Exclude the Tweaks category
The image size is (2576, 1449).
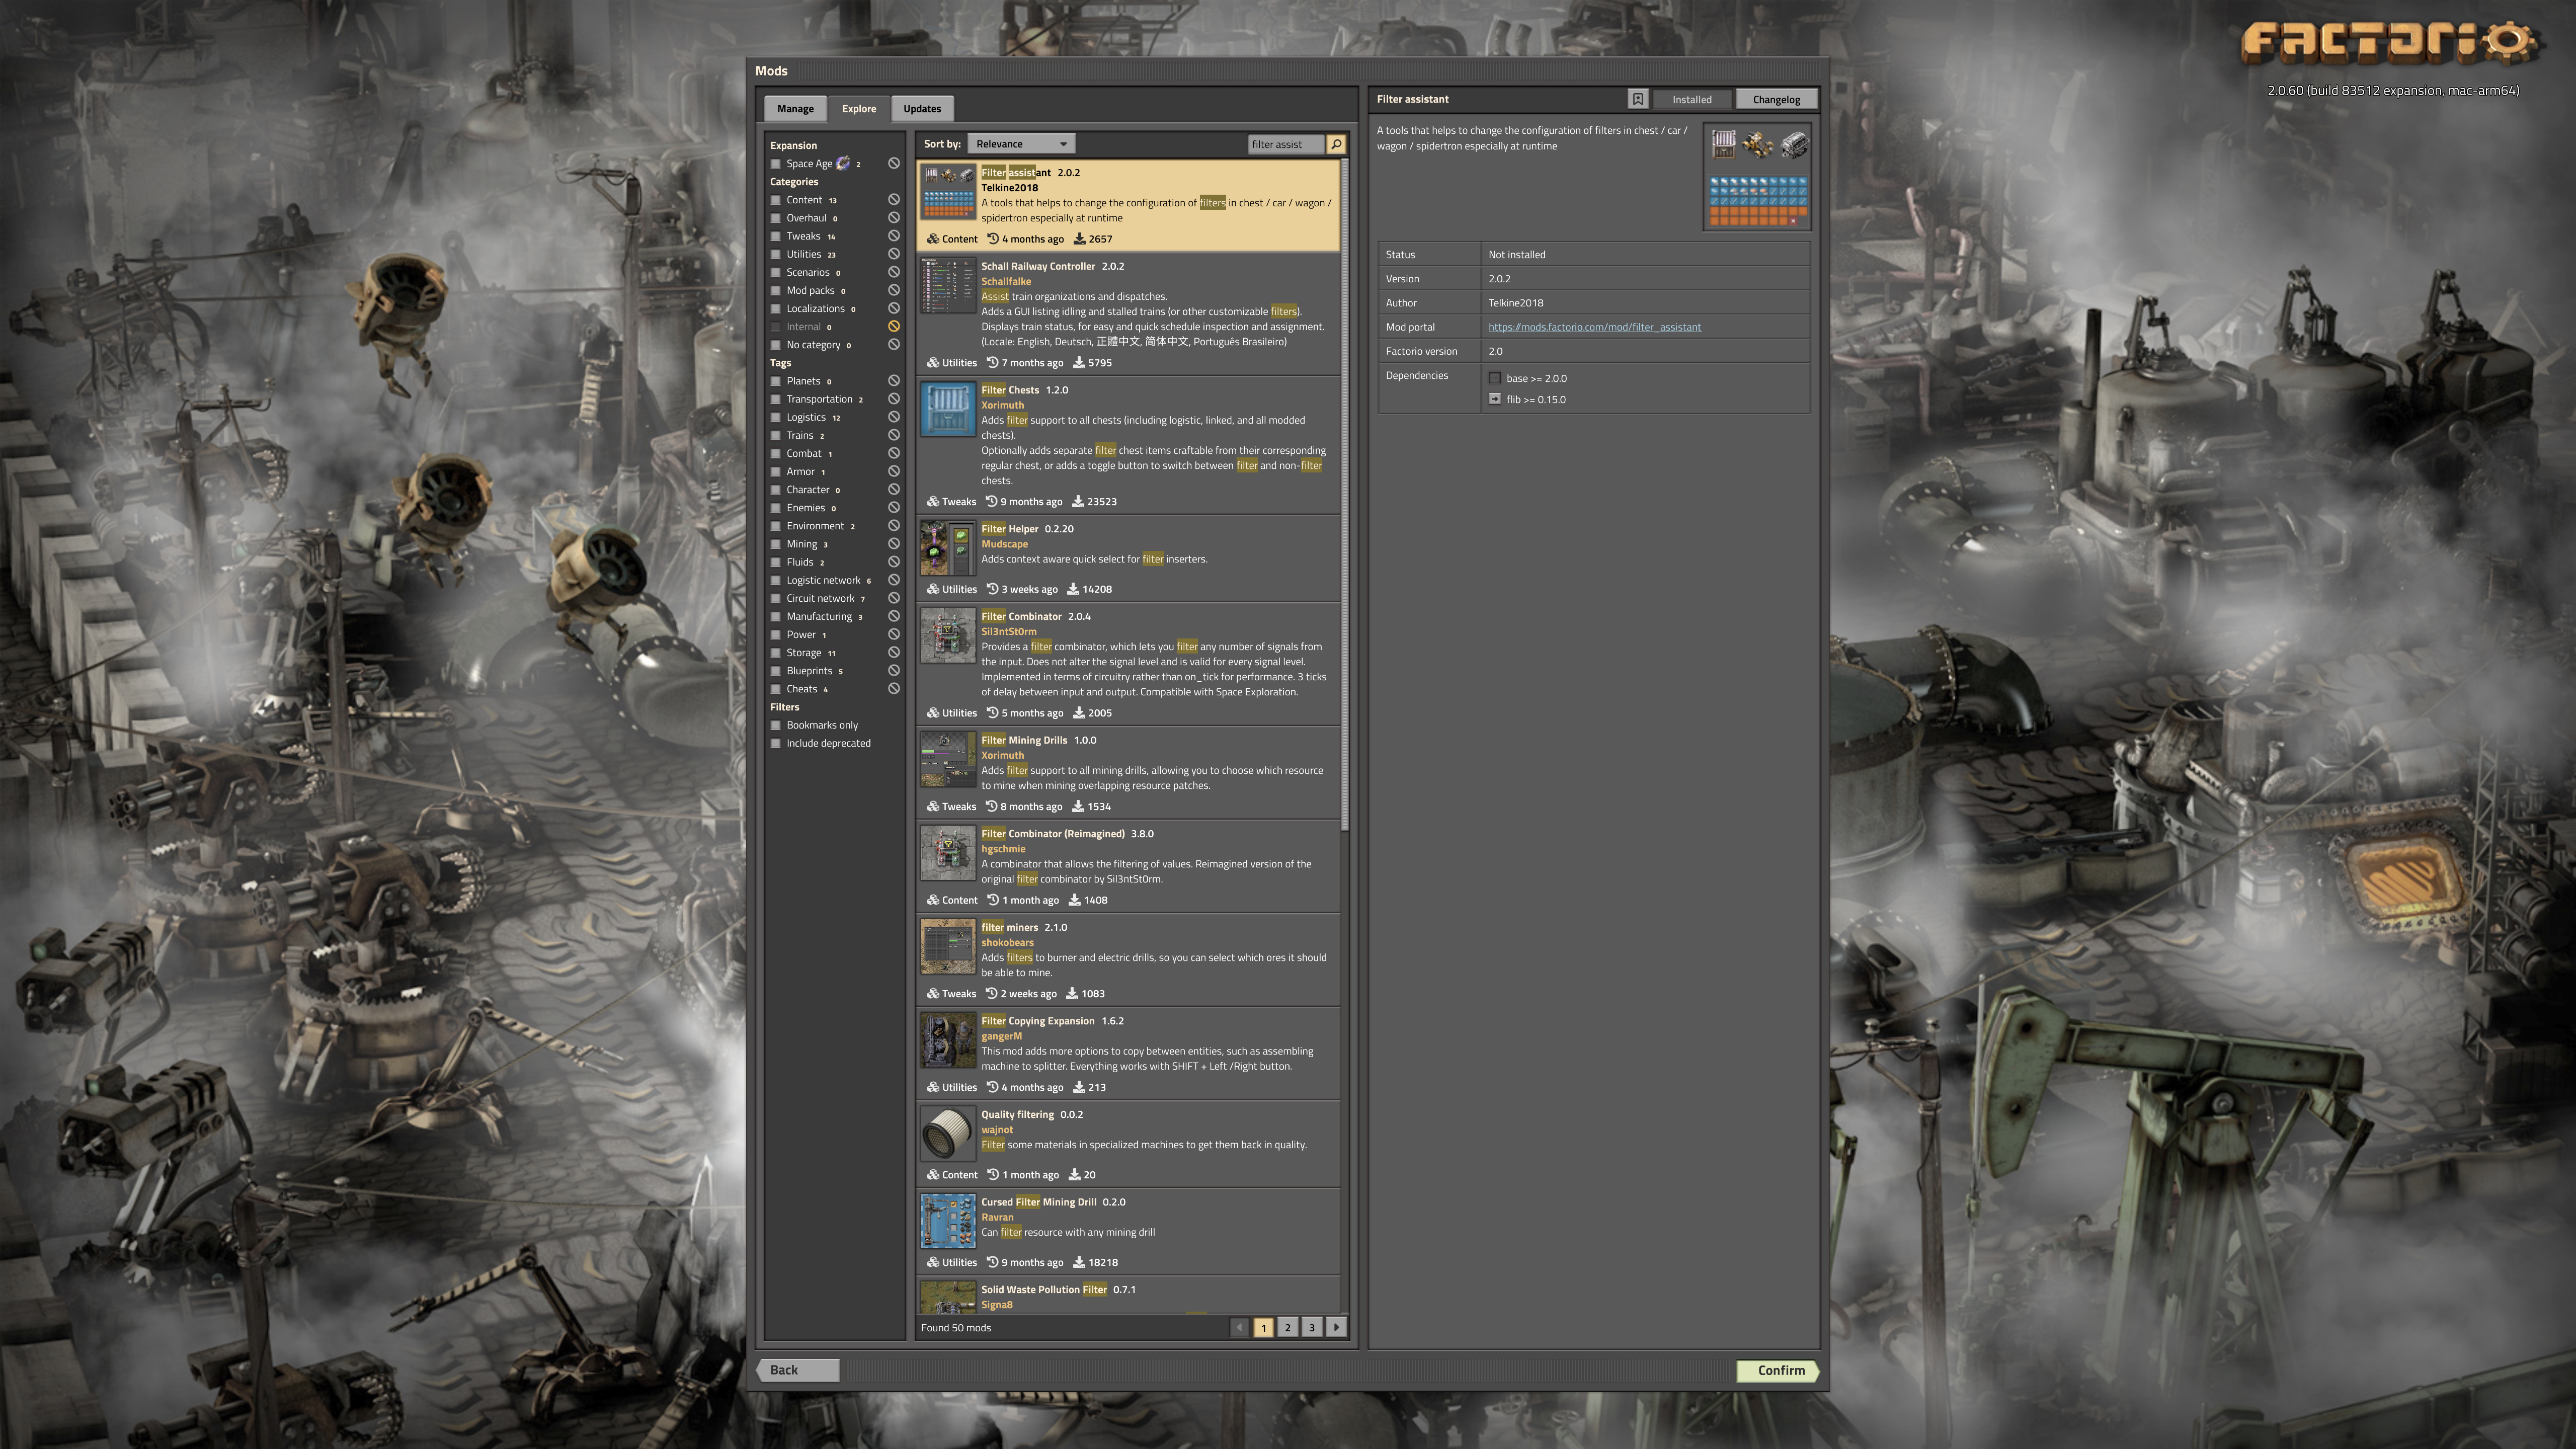point(894,236)
